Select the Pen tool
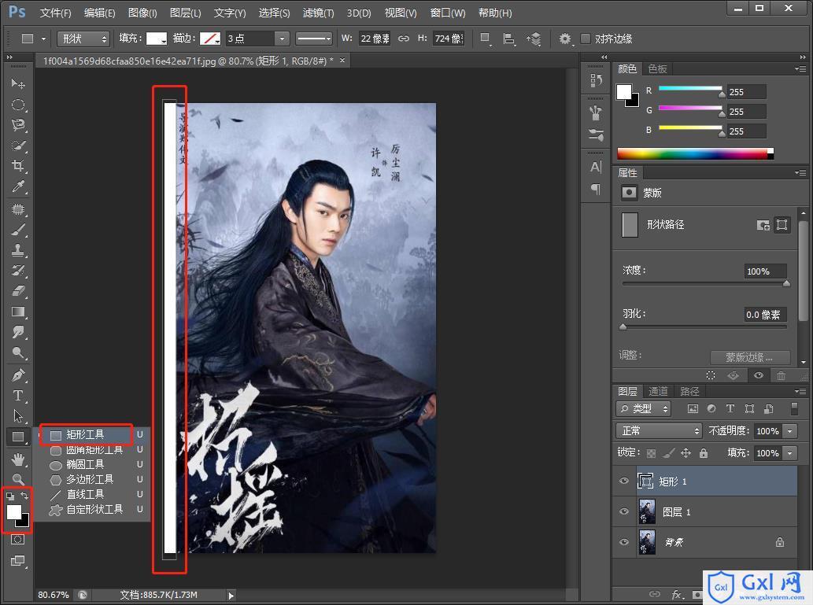Image resolution: width=813 pixels, height=605 pixels. click(x=17, y=375)
